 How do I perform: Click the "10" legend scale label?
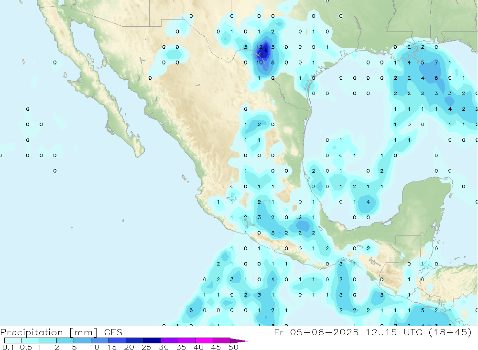click(x=95, y=347)
